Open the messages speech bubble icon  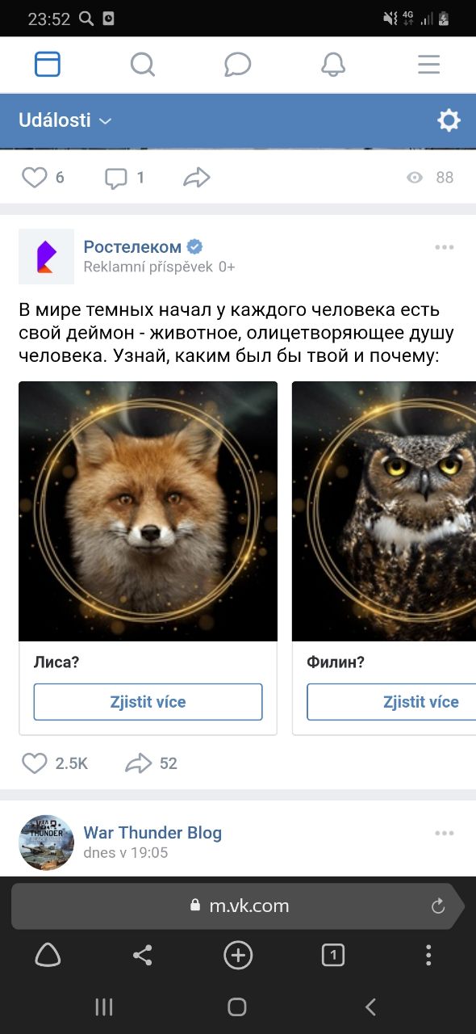point(238,65)
